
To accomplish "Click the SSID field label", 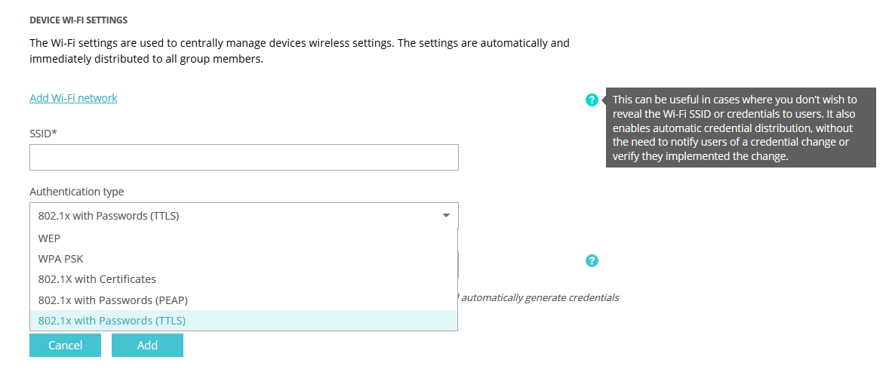I will pos(44,133).
